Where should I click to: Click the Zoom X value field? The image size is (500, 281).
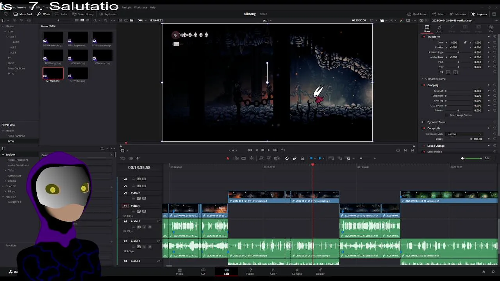[x=454, y=43]
